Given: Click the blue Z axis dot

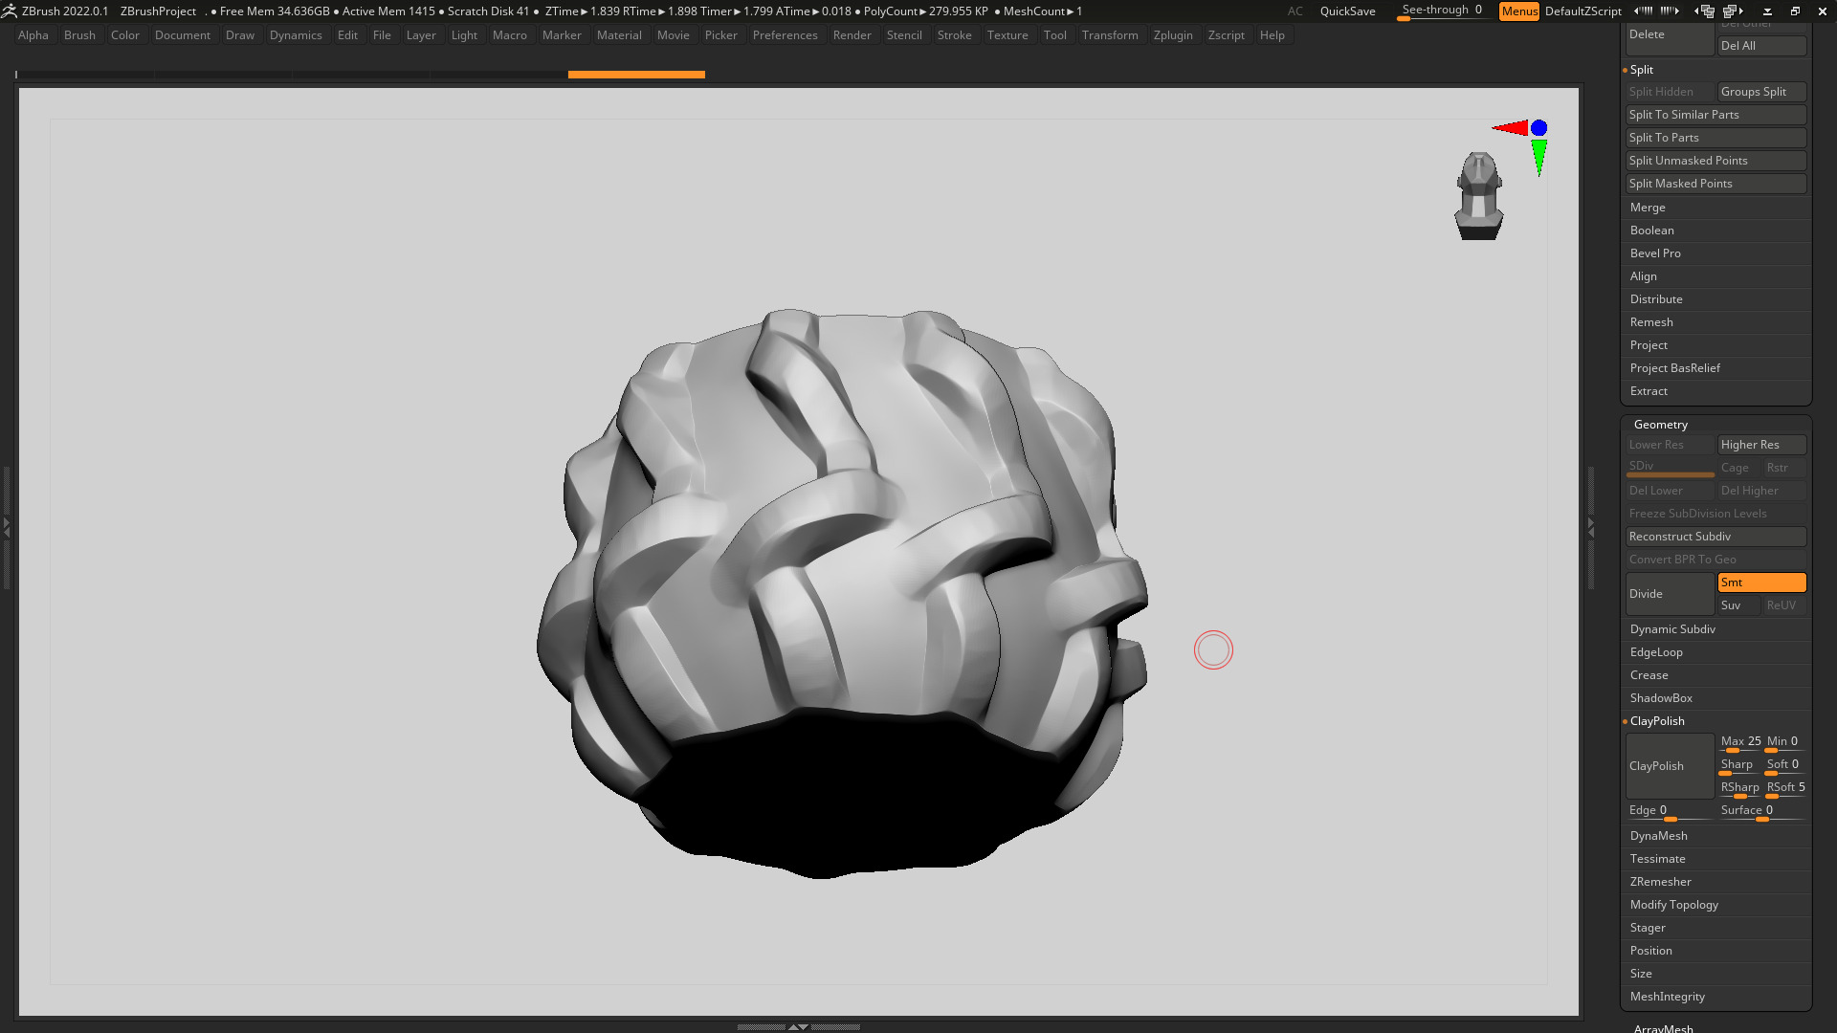Looking at the screenshot, I should tap(1538, 127).
